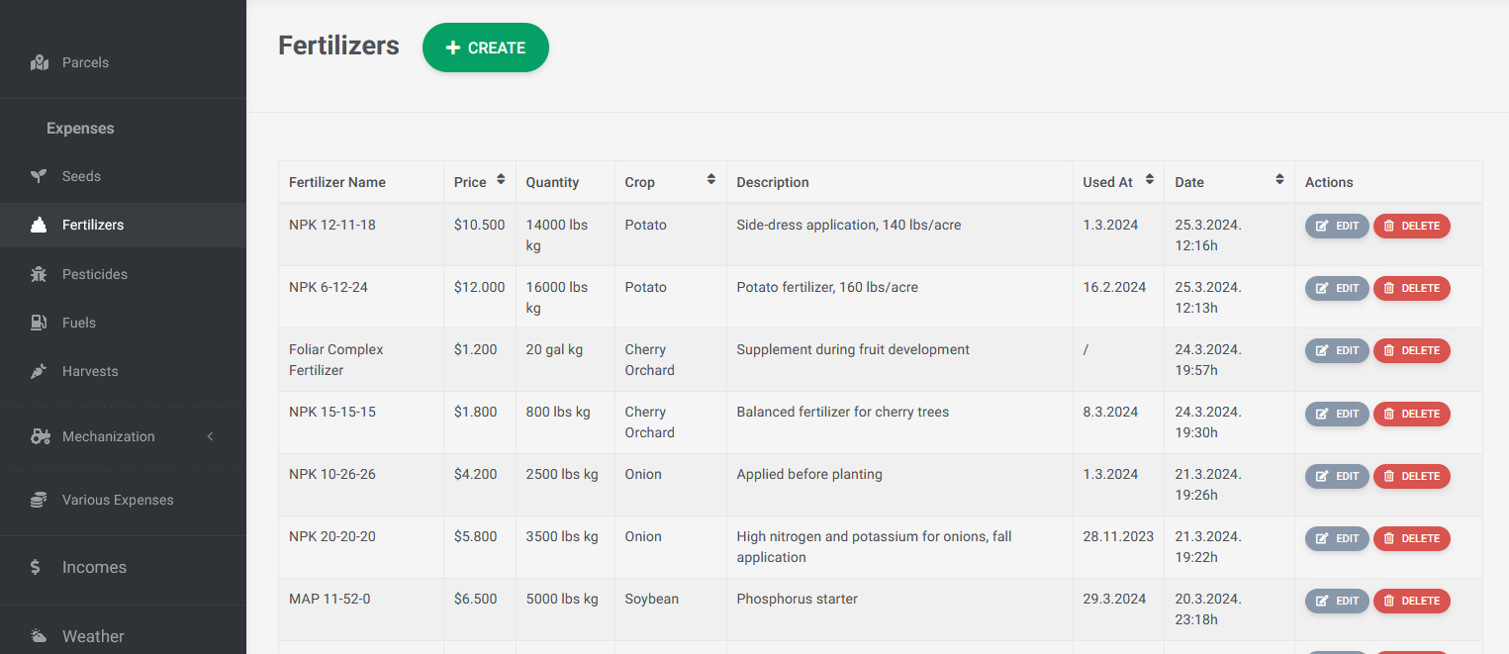Sort table by Price column arrows
This screenshot has height=654, width=1509.
(501, 180)
